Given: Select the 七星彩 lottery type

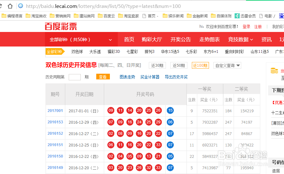Looking at the screenshot, I should [x=132, y=52].
